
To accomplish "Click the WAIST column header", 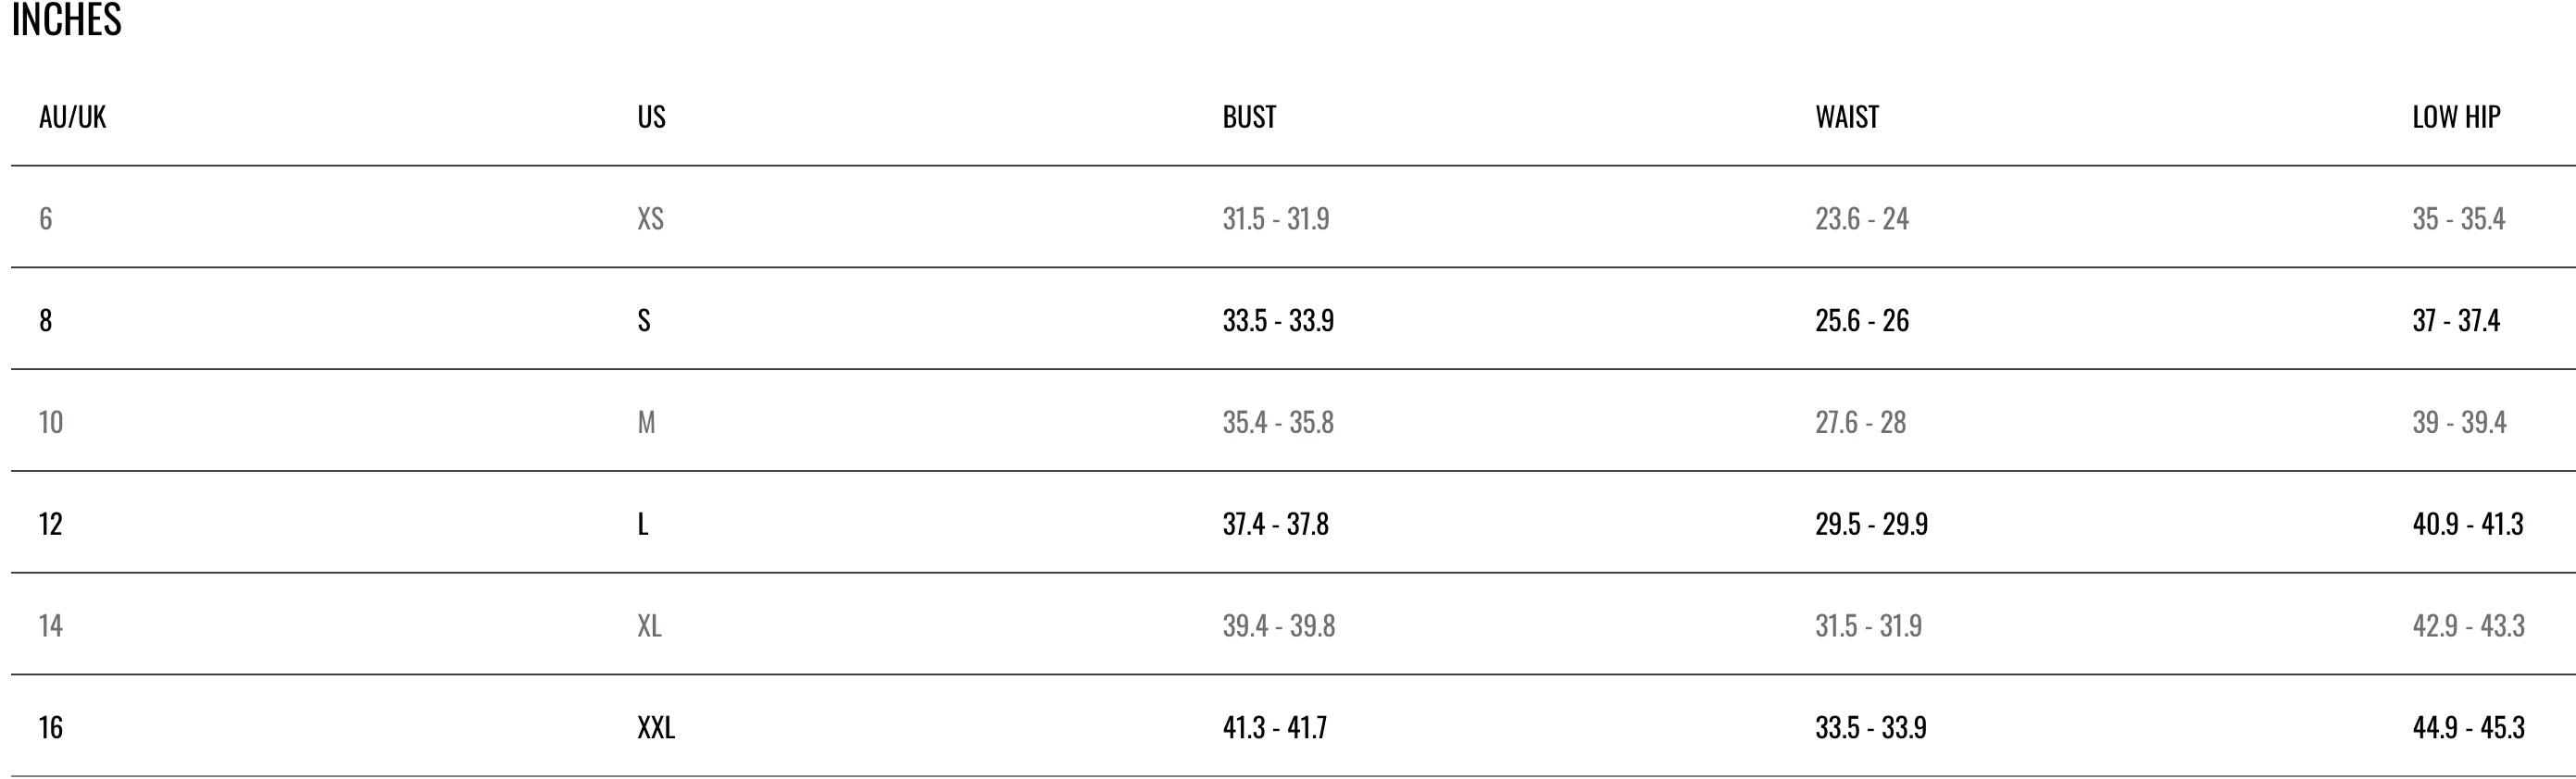I will (1846, 117).
